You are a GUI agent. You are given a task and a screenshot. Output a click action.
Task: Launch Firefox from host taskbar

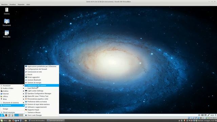[x=13, y=121]
